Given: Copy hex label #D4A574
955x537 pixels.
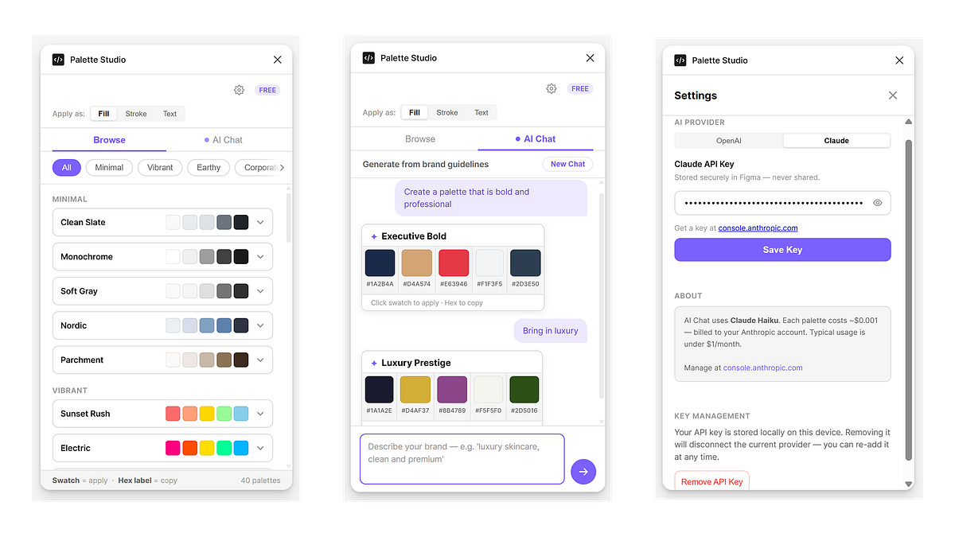Looking at the screenshot, I should 416,284.
